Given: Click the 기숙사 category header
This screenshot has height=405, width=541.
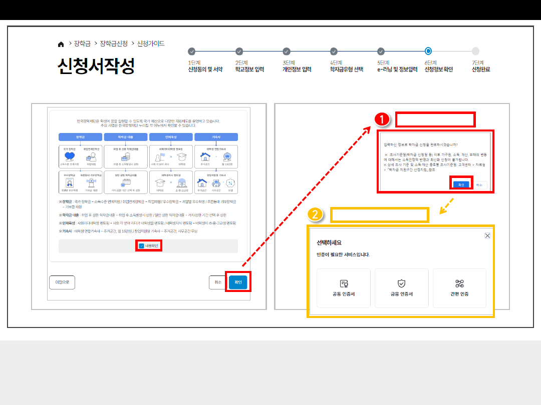Looking at the screenshot, I should click(216, 137).
